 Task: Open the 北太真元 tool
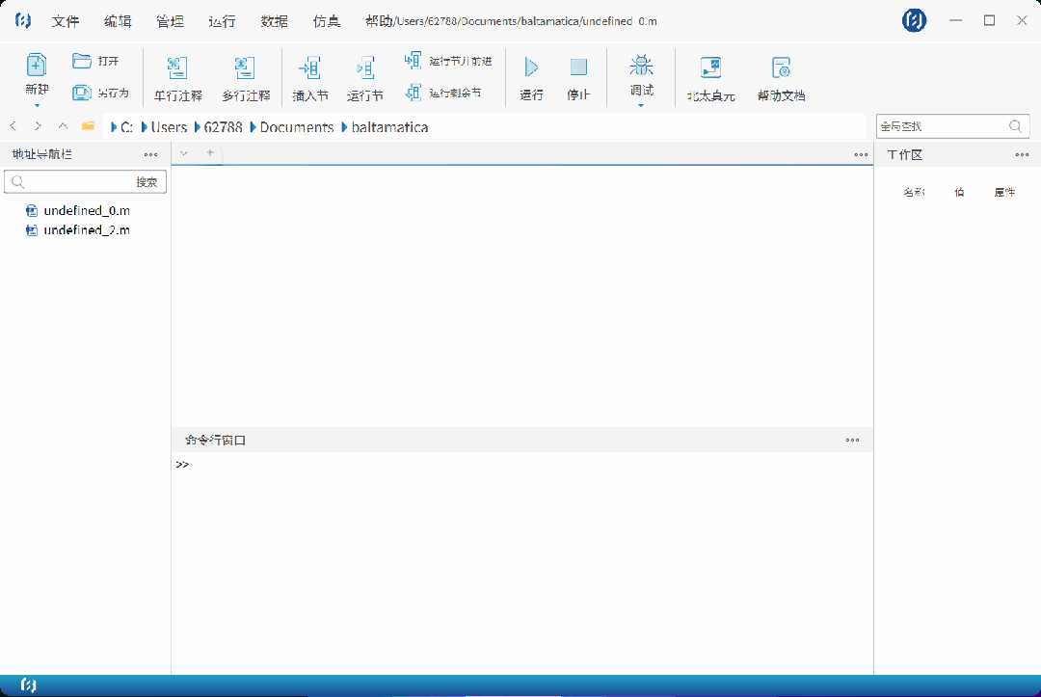pos(710,67)
